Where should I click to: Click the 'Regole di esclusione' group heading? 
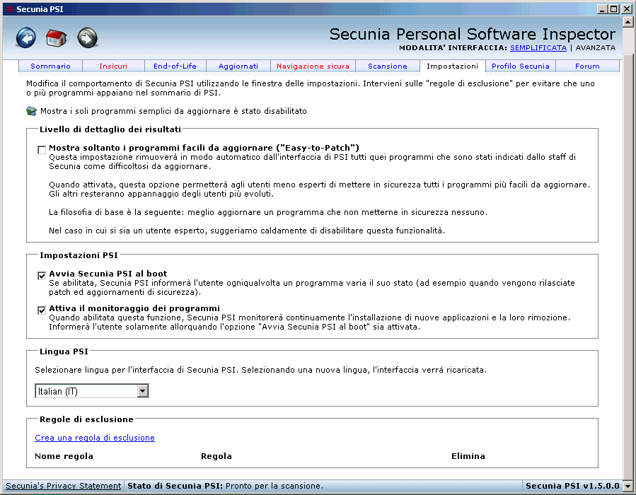click(86, 419)
